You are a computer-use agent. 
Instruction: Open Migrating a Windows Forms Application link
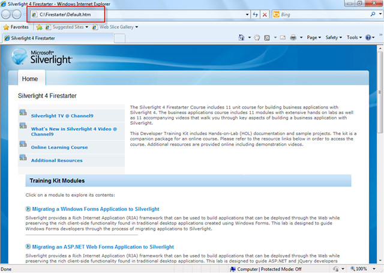tap(95, 209)
